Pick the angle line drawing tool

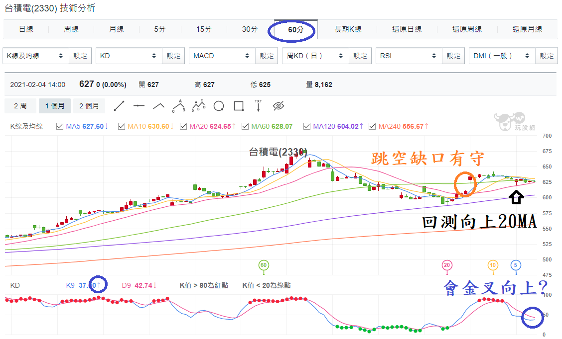(x=159, y=106)
